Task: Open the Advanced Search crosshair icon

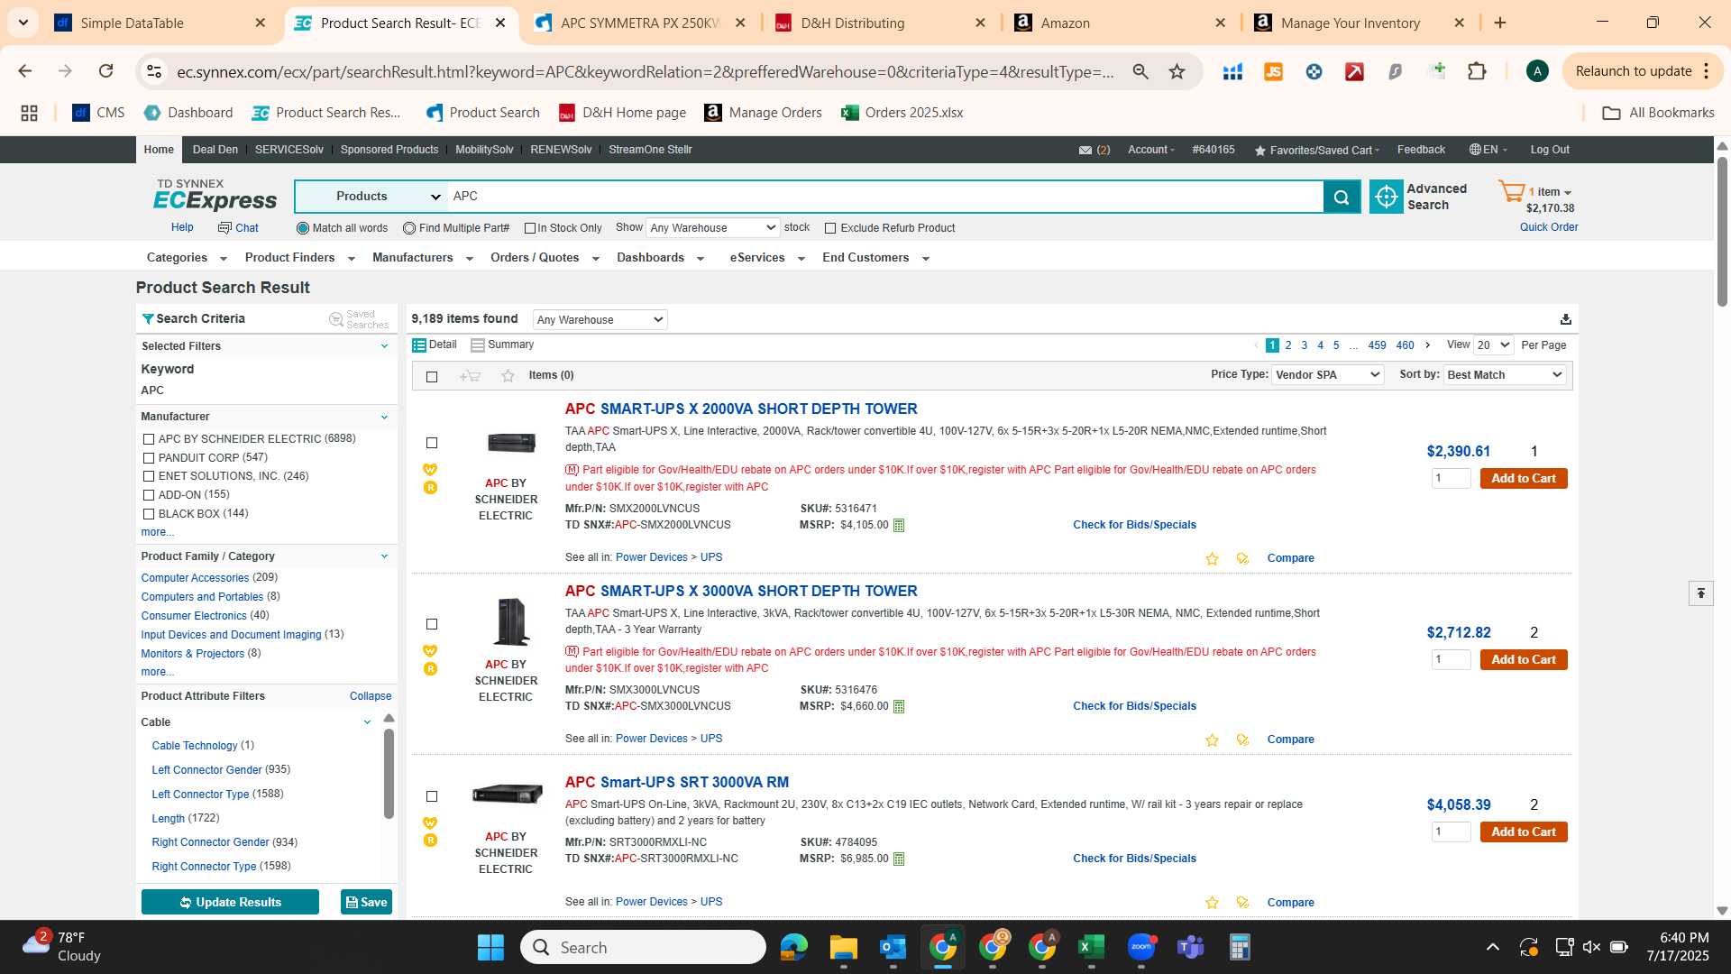Action: [1386, 197]
